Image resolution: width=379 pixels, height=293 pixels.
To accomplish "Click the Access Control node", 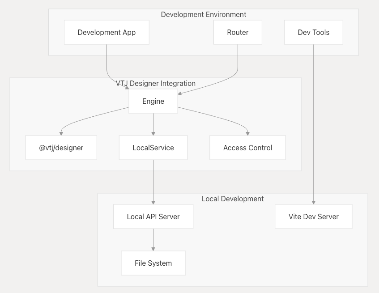I will point(247,148).
